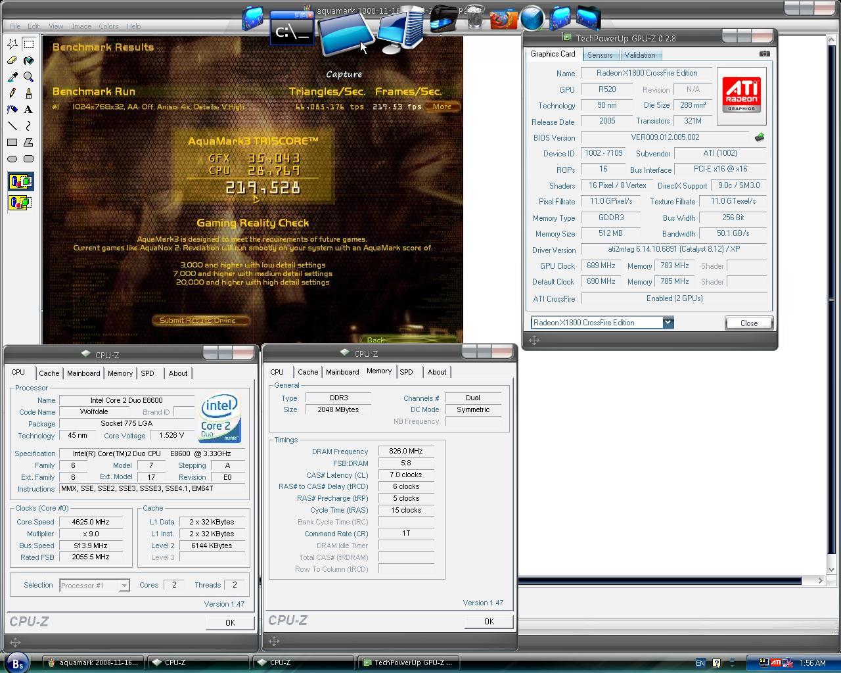The height and width of the screenshot is (673, 841).
Task: Select the Pencil tool in Paint
Action: coord(12,93)
